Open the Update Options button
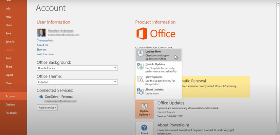Viewport: 280px width, 135px height. [144, 109]
